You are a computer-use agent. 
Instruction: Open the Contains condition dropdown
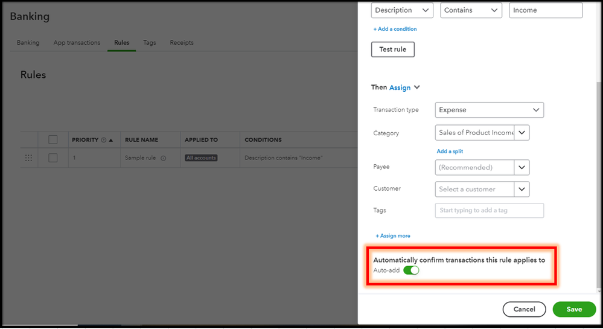point(471,10)
